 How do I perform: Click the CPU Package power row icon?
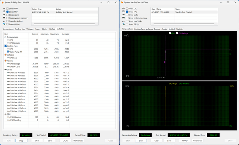tap(8, 64)
